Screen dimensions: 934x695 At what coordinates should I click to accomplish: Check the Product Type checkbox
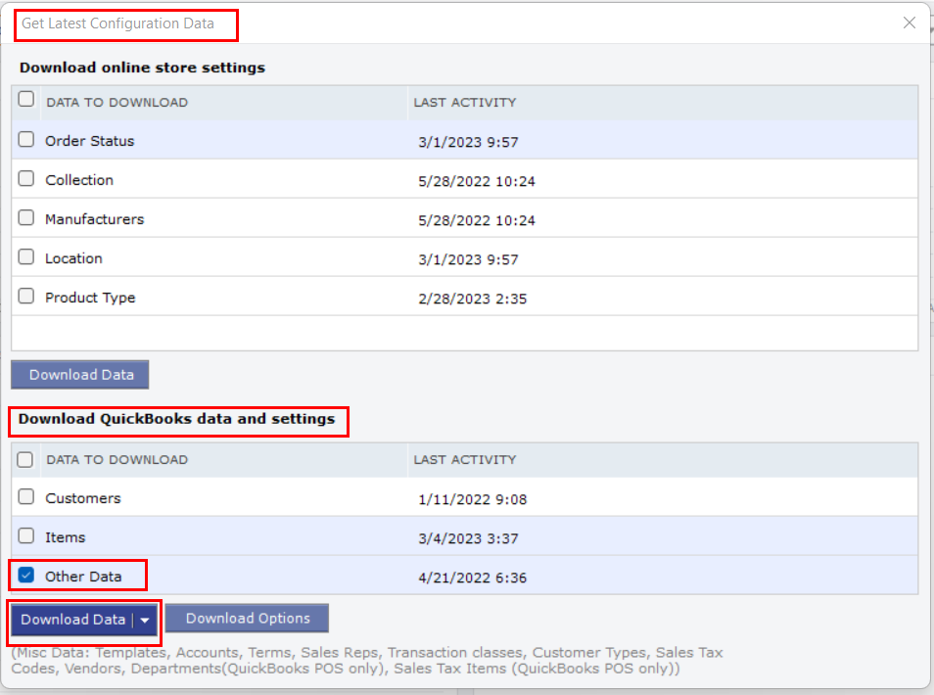[x=26, y=297]
